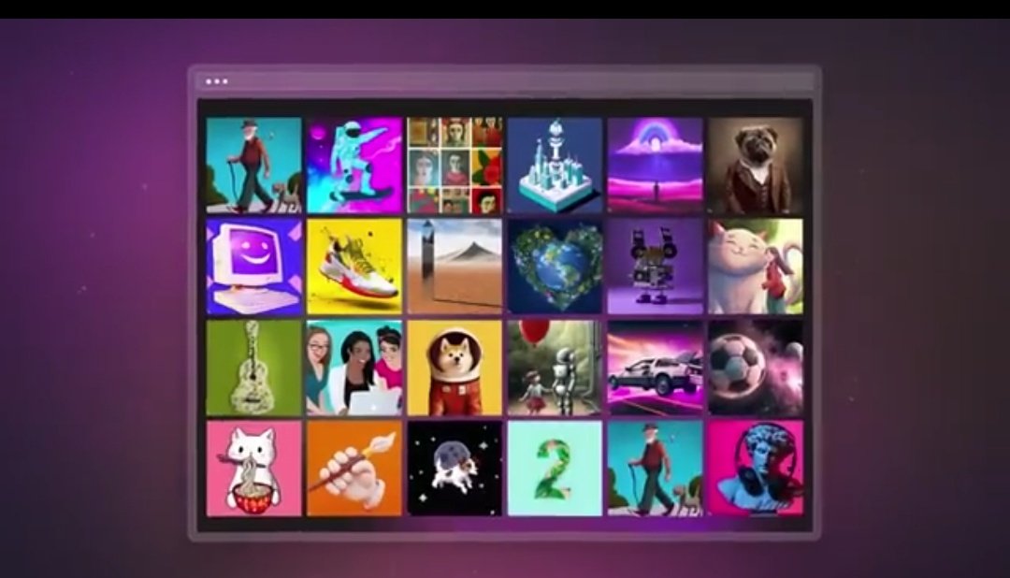Image resolution: width=1010 pixels, height=578 pixels.
Task: Select the statue bust wearing headphones
Action: (x=755, y=468)
